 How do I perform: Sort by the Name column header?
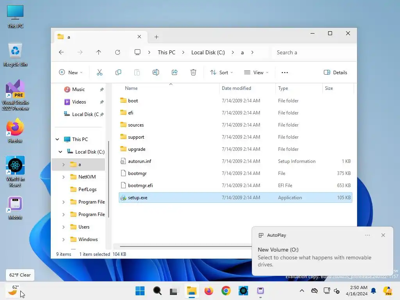pos(131,88)
